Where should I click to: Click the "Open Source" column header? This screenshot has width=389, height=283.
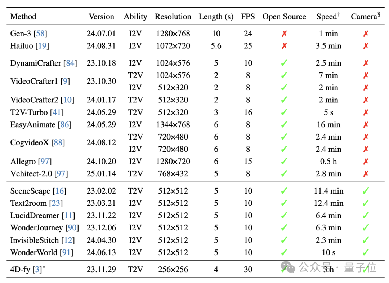(284, 16)
